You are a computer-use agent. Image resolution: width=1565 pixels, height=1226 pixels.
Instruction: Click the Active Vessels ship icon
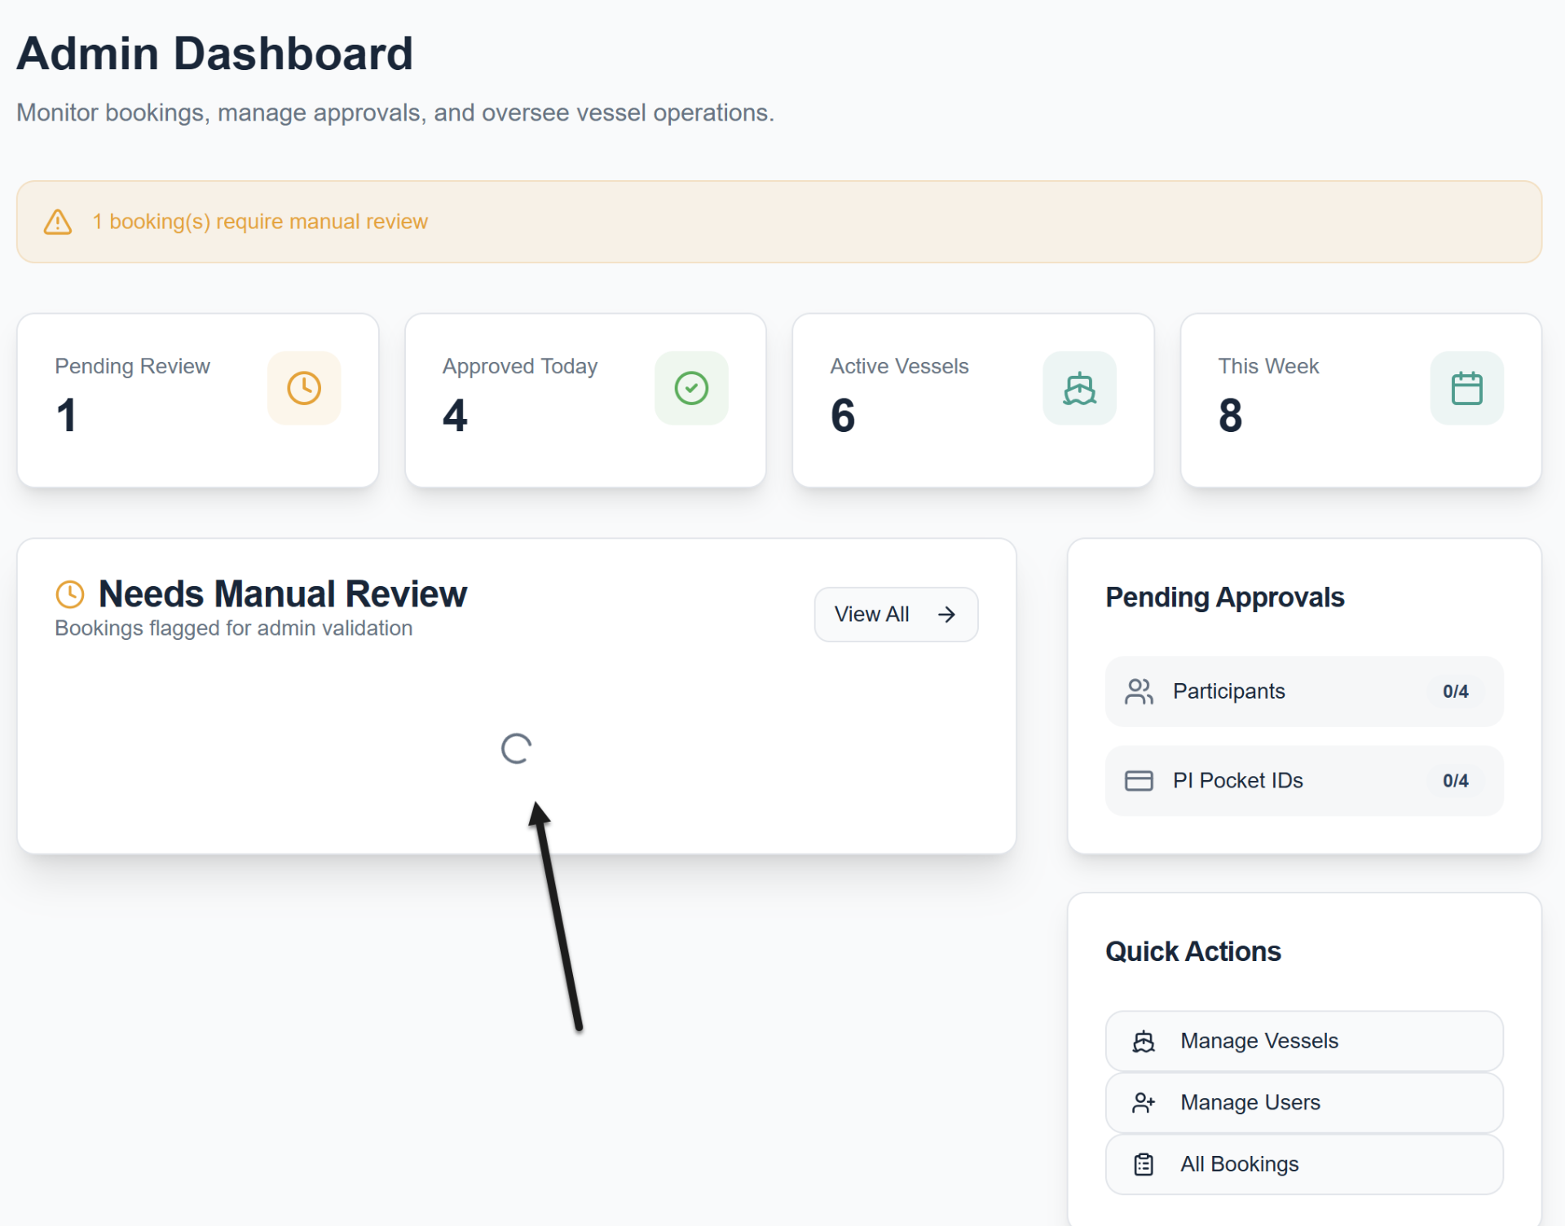(x=1079, y=388)
